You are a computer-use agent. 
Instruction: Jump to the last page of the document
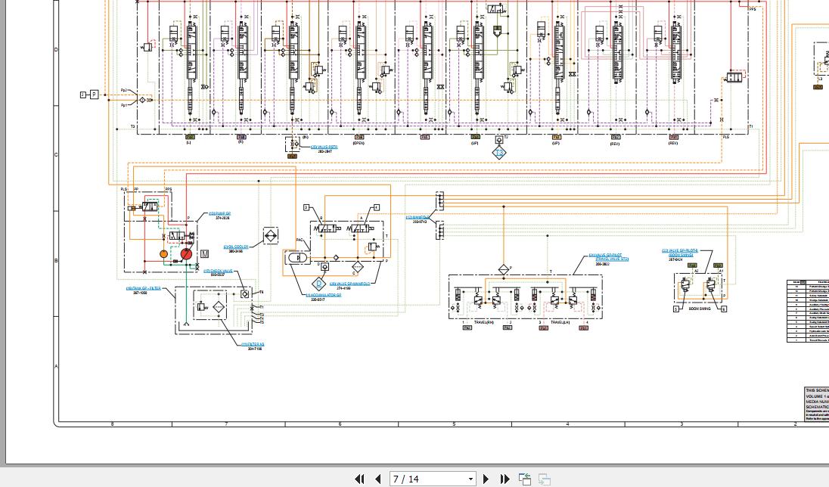505,479
